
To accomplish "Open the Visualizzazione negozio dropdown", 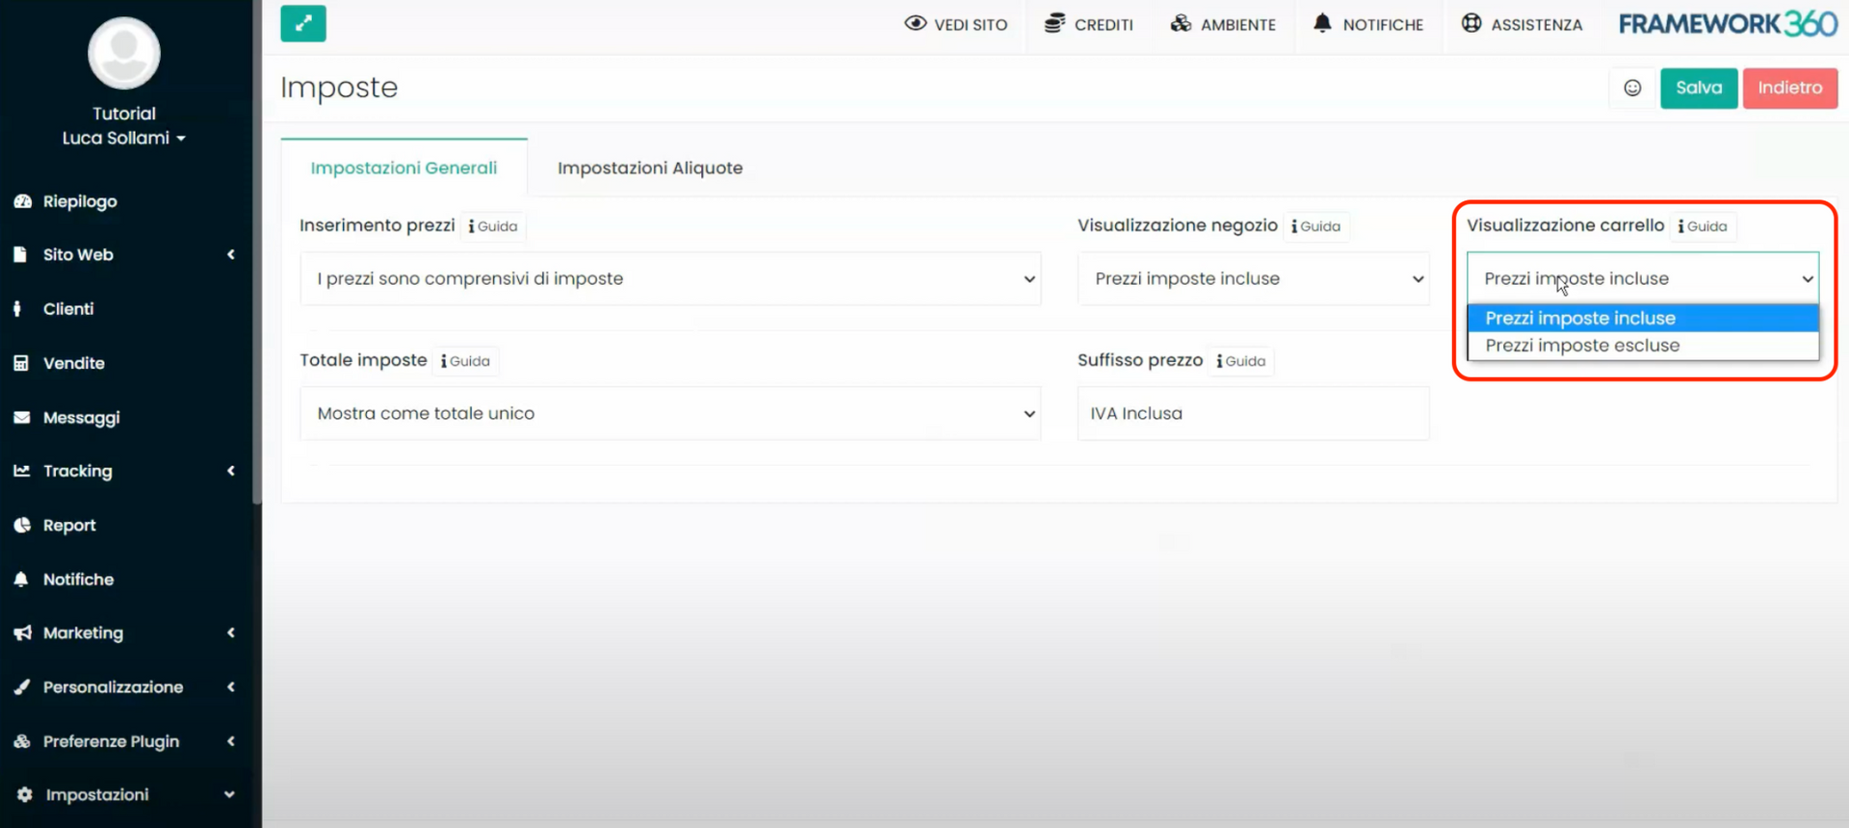I will point(1253,279).
